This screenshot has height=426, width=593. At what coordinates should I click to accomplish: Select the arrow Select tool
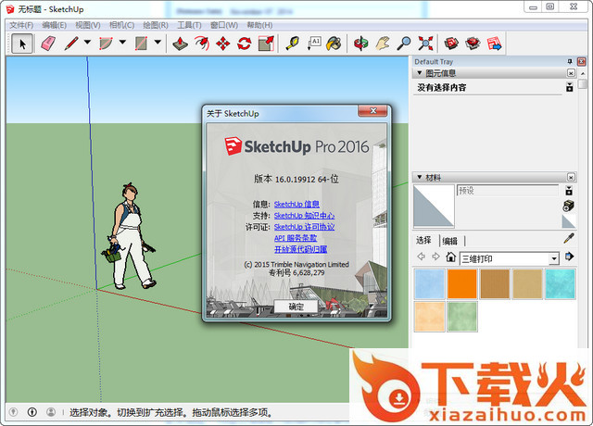click(22, 44)
